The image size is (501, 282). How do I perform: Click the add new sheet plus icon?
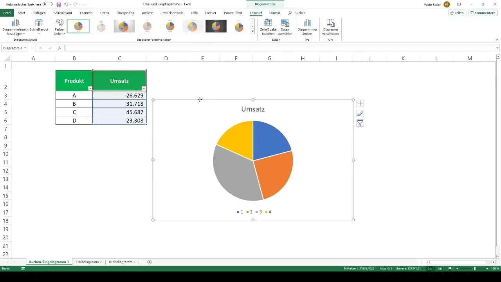[150, 262]
